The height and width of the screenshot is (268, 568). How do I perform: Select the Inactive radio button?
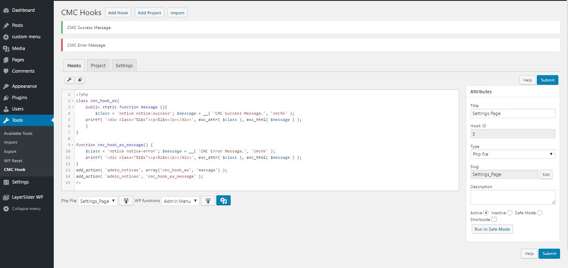coord(510,213)
